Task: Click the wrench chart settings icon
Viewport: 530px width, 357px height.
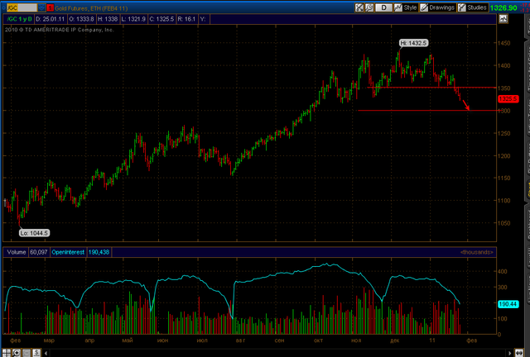Action: click(x=369, y=7)
